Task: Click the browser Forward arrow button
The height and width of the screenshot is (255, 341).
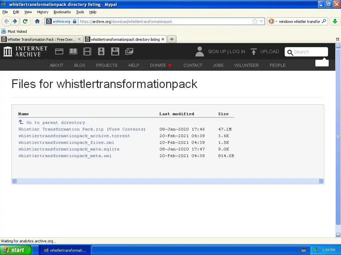Action: 15,21
